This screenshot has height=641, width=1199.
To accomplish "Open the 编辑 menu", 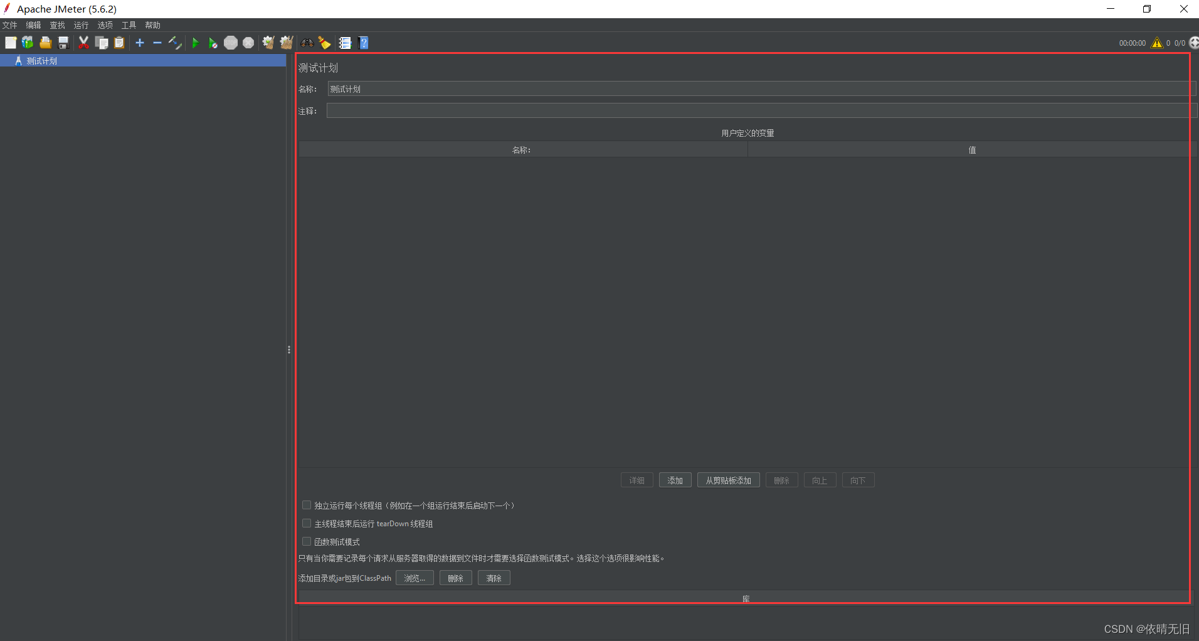I will (x=34, y=25).
